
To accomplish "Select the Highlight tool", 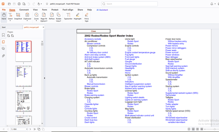I will coord(77,16).
